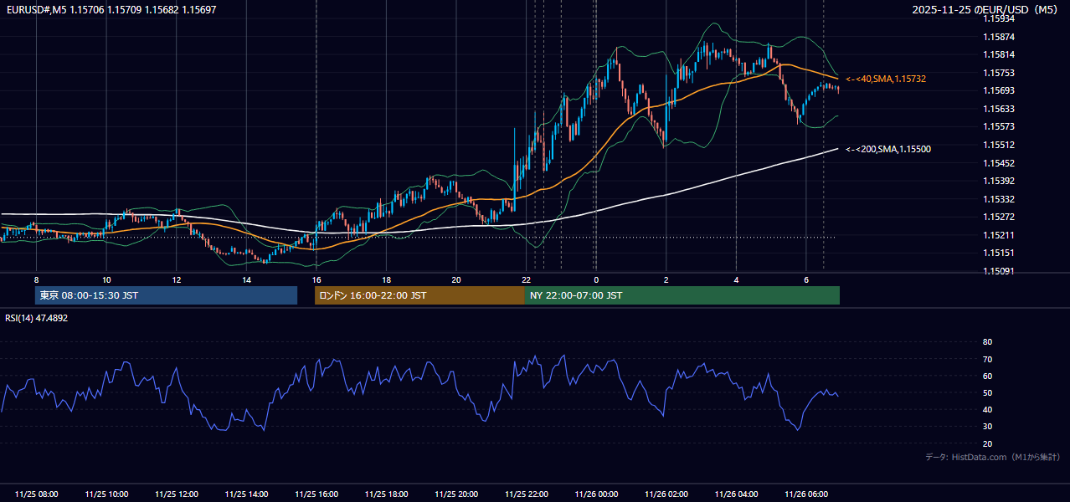Click the price axis value 1.15934
Viewport: 1070px width, 502px height.
tap(1000, 18)
